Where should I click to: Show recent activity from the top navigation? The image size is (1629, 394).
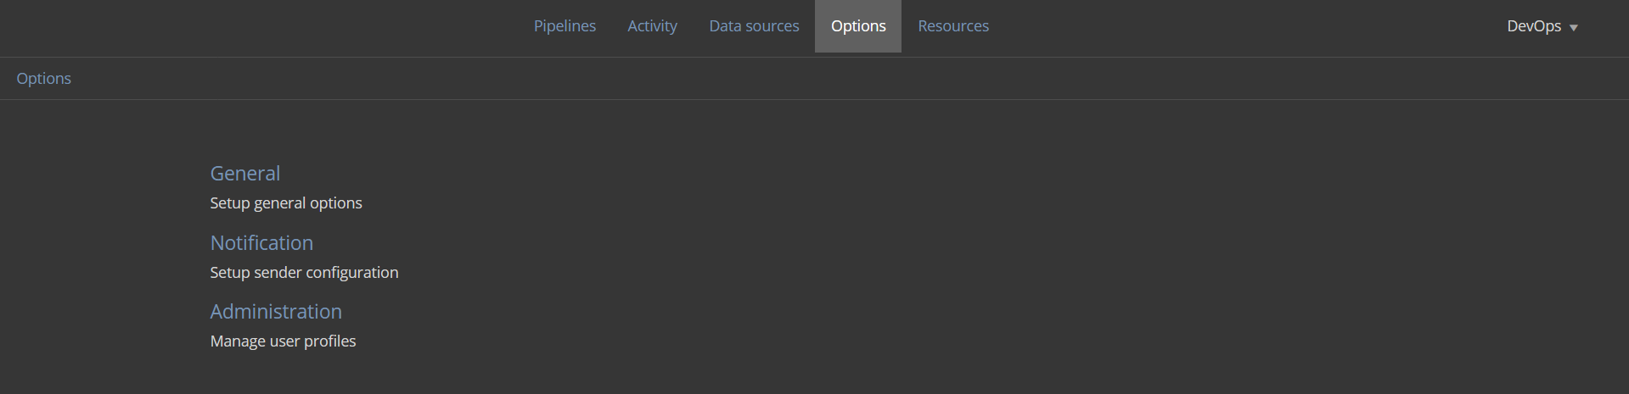click(x=652, y=26)
